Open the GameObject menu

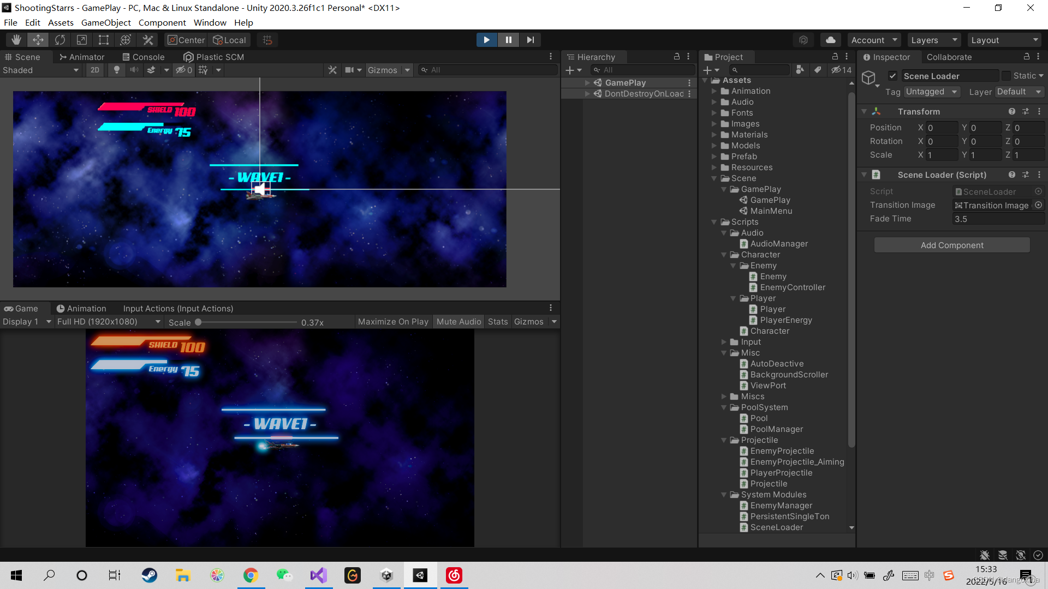[106, 22]
